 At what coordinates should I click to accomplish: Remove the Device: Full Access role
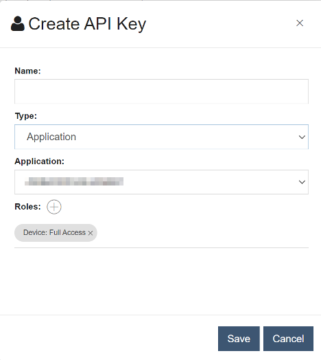(91, 233)
